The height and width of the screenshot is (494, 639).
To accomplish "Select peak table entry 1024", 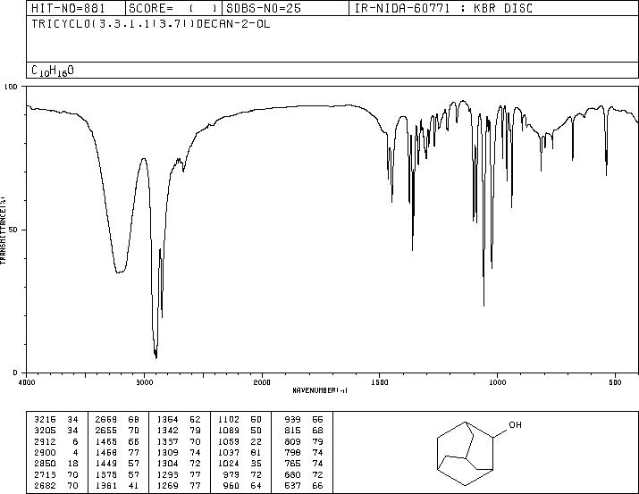I will pos(229,464).
